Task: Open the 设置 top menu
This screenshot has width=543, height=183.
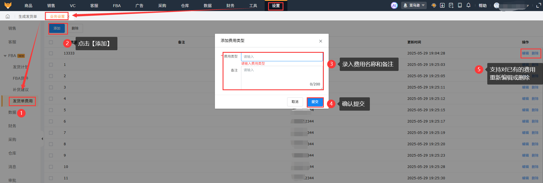Action: click(276, 6)
